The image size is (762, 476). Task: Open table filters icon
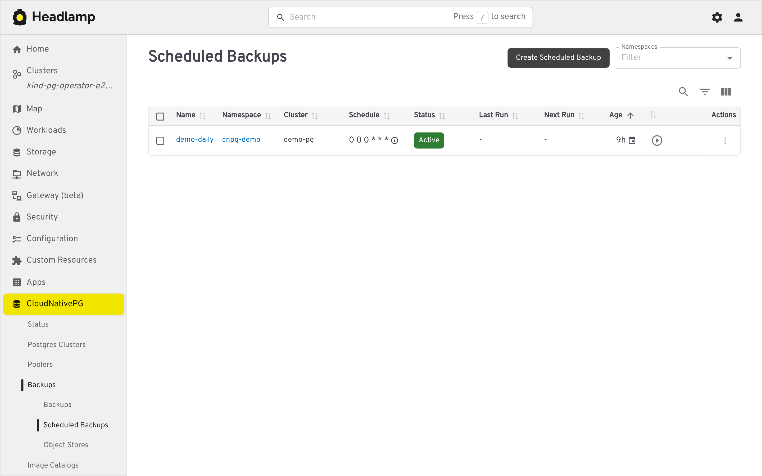[704, 91]
